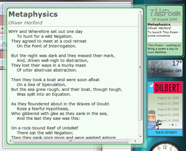This screenshot has width=186, height=151.
Task: Click the next arrow in Dilbert gadget
Action: click(x=176, y=125)
